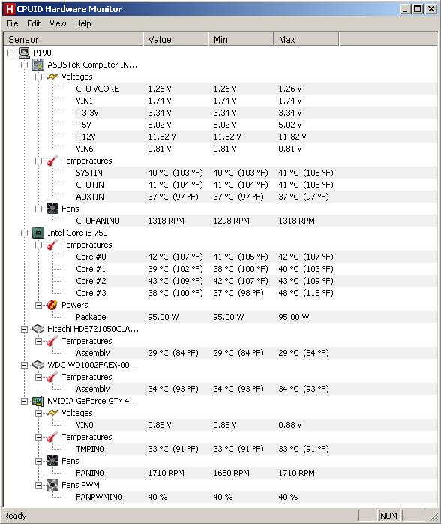The height and width of the screenshot is (524, 441).
Task: Click the Sensor column header
Action: tap(73, 39)
